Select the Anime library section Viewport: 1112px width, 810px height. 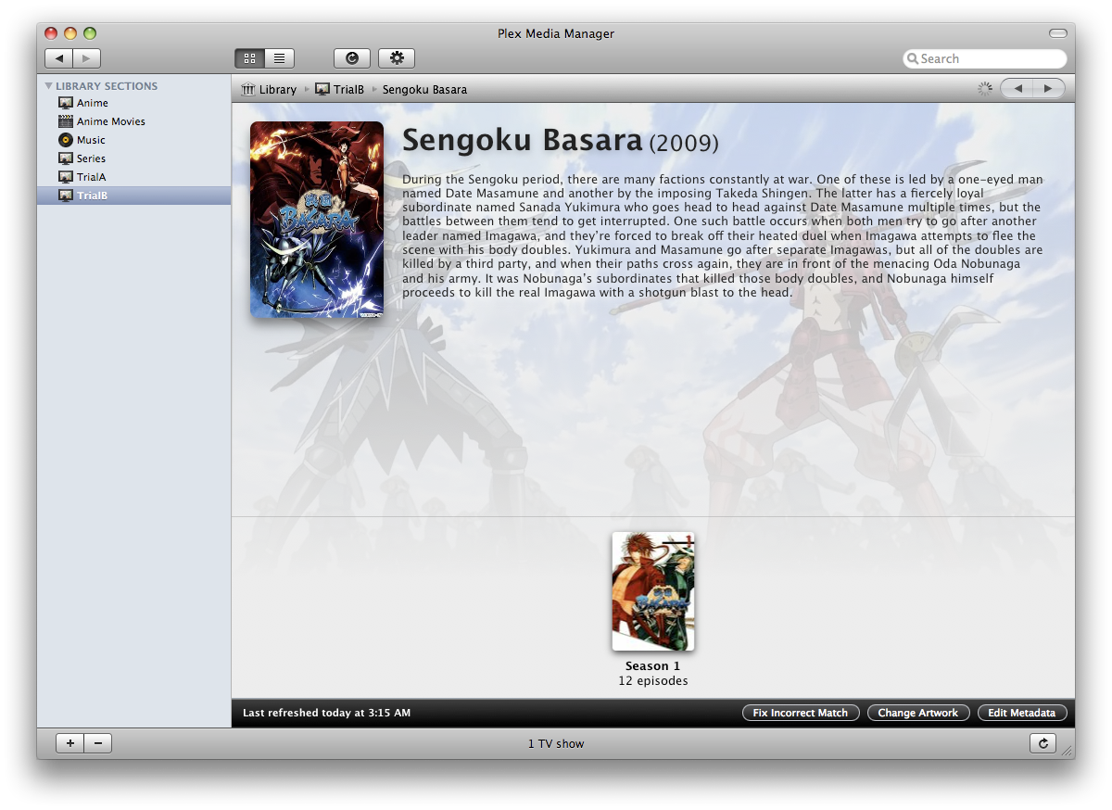pos(134,103)
